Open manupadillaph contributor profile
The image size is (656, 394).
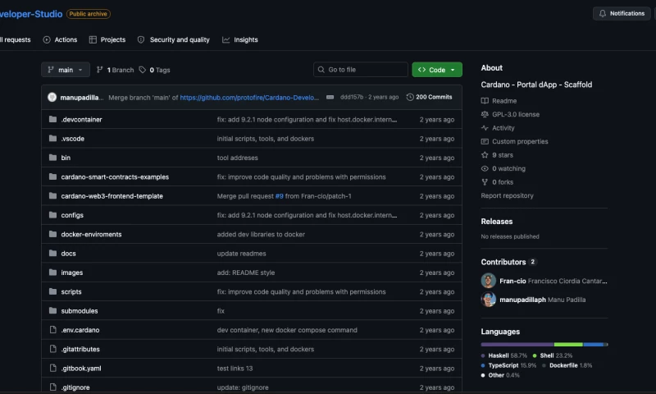click(x=522, y=300)
